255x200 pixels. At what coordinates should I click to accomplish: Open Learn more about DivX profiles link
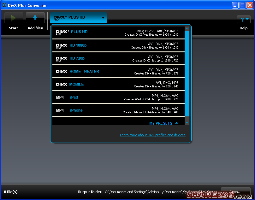[x=152, y=135]
